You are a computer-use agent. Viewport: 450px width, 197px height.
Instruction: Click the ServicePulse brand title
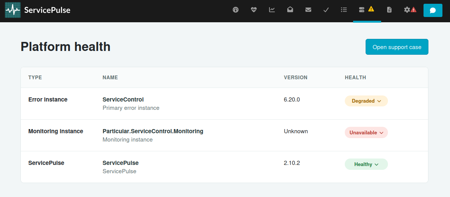click(47, 10)
